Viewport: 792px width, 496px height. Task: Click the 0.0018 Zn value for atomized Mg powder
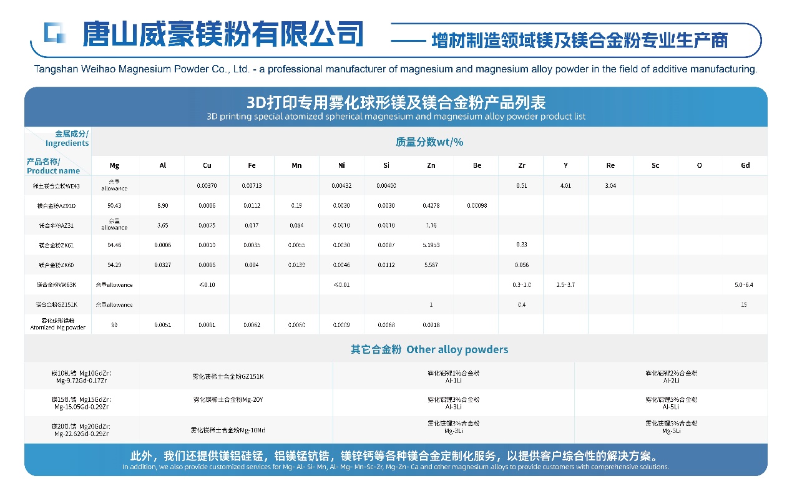[431, 324]
